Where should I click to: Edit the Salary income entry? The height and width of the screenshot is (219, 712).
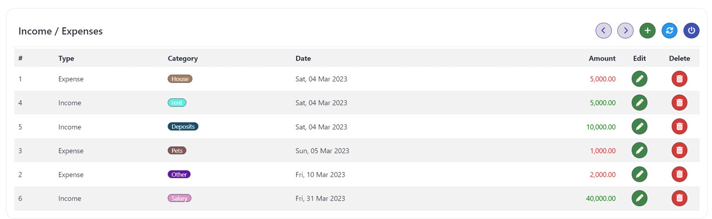tap(639, 198)
